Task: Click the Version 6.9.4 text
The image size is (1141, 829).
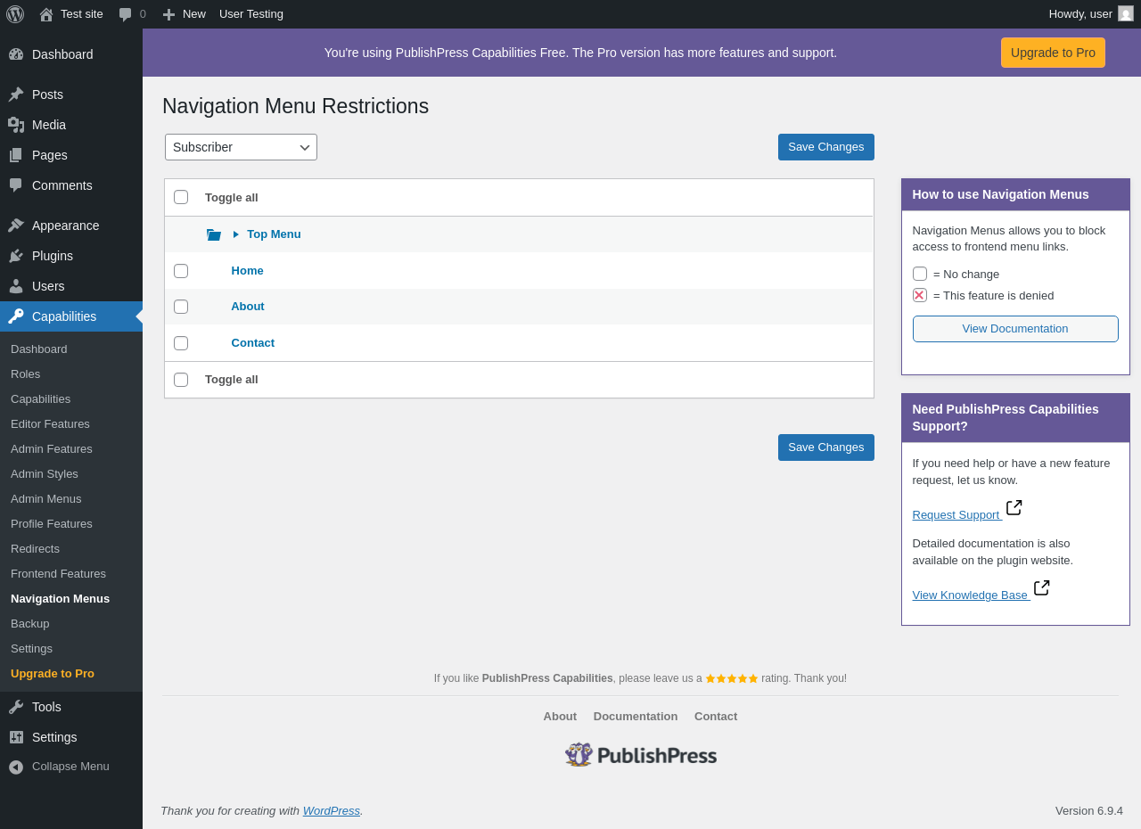Action: pyautogui.click(x=1089, y=811)
